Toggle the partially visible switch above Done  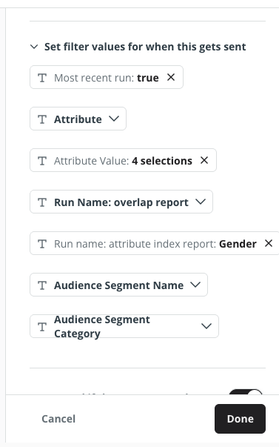tap(246, 391)
